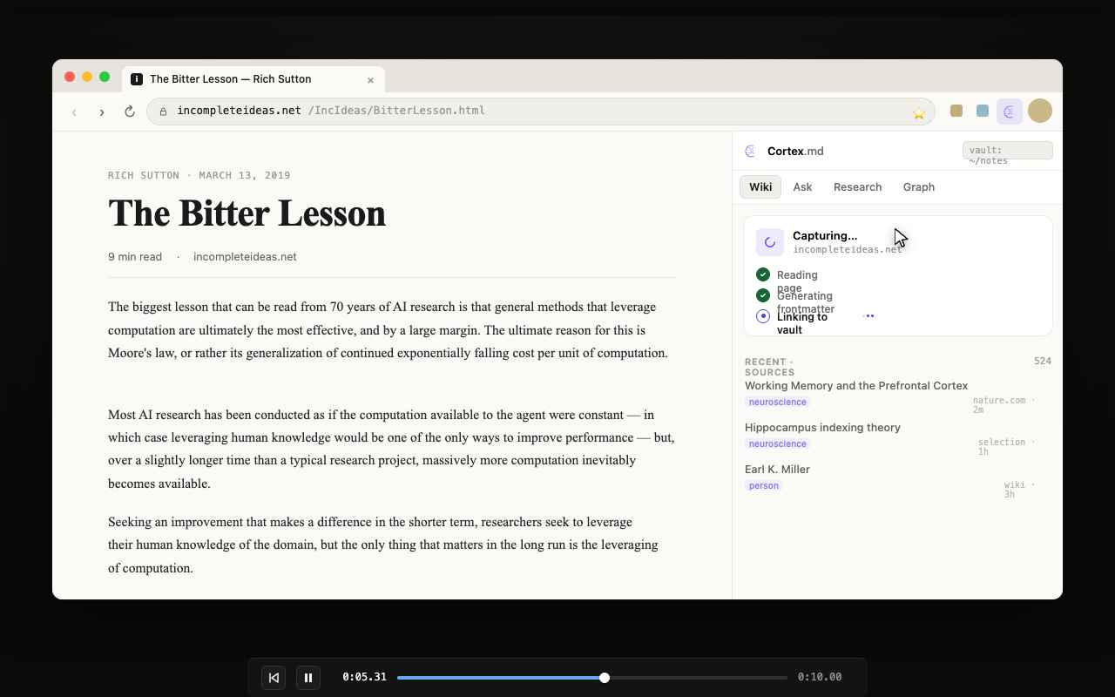
Task: Click the lock icon in address bar
Action: click(162, 111)
